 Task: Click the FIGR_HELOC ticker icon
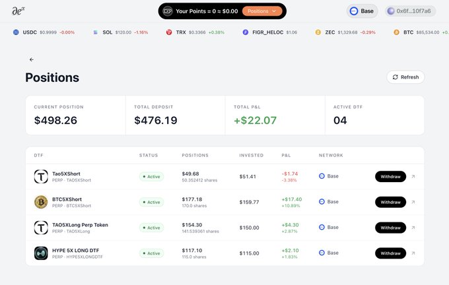246,32
